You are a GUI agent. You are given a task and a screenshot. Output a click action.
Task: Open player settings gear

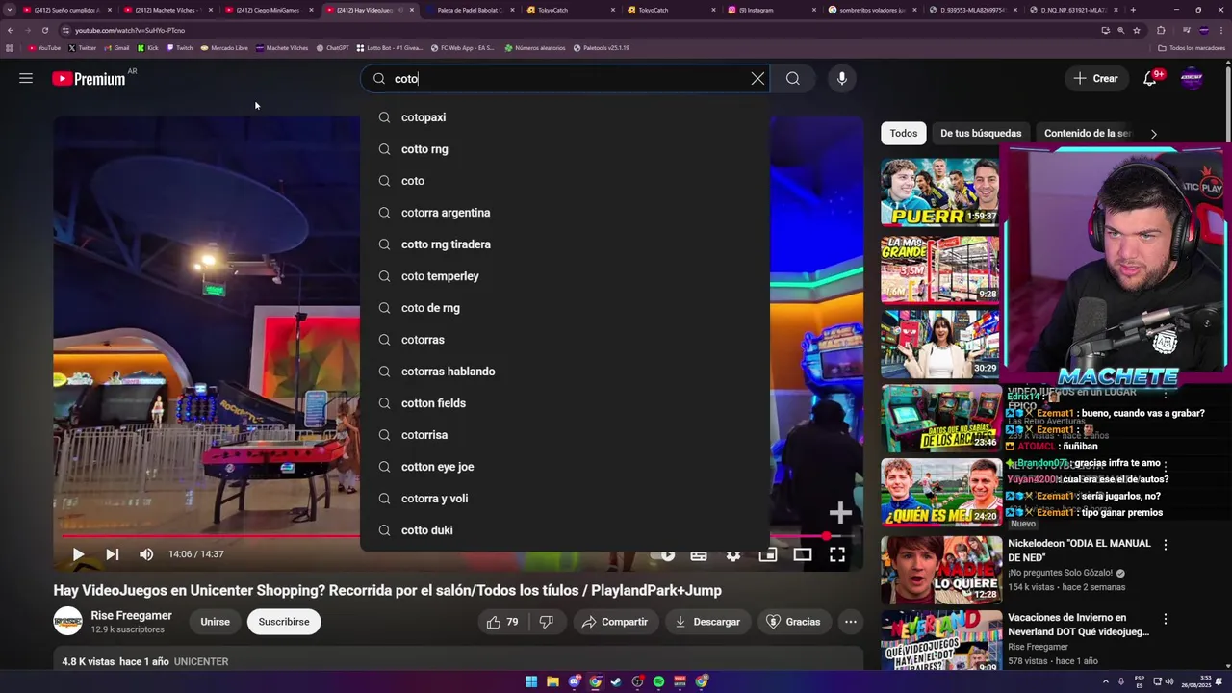[733, 554]
